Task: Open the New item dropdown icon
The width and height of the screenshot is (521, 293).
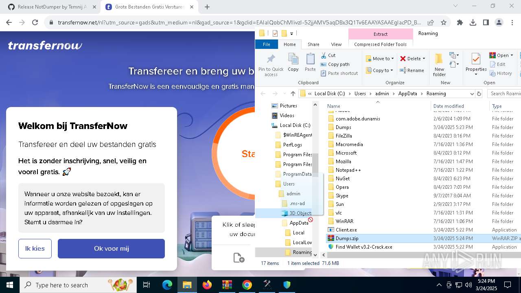Action: tap(454, 55)
